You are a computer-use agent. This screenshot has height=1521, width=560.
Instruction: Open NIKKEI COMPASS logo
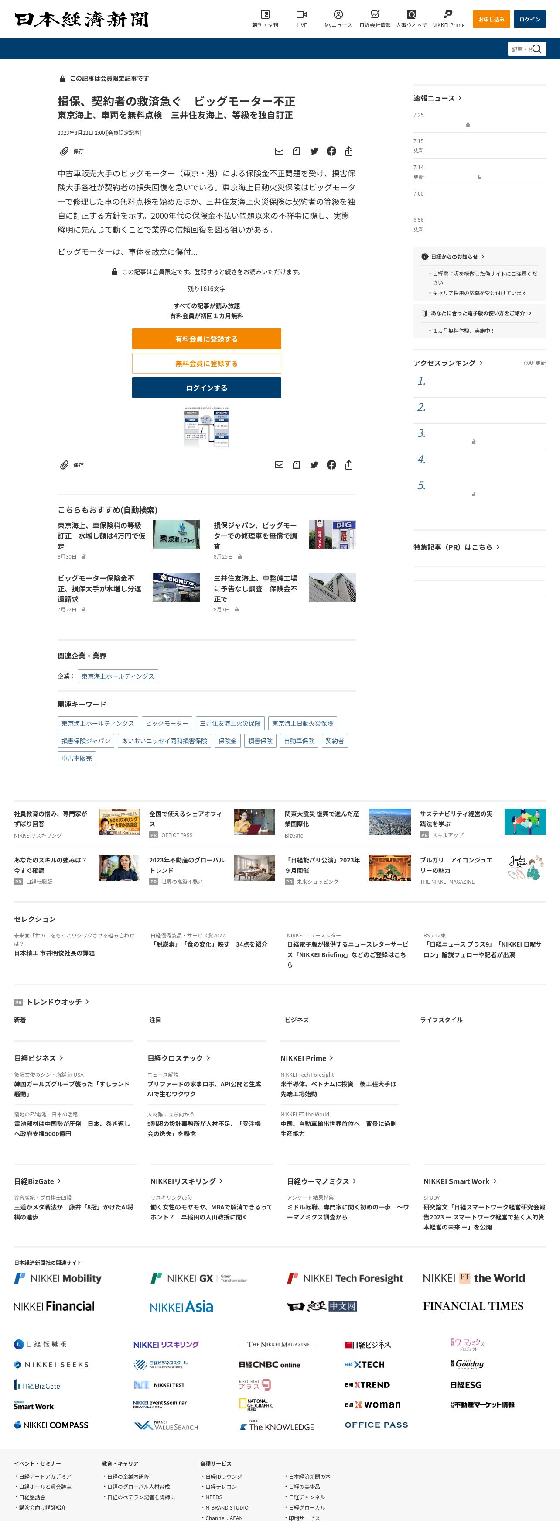(51, 1425)
